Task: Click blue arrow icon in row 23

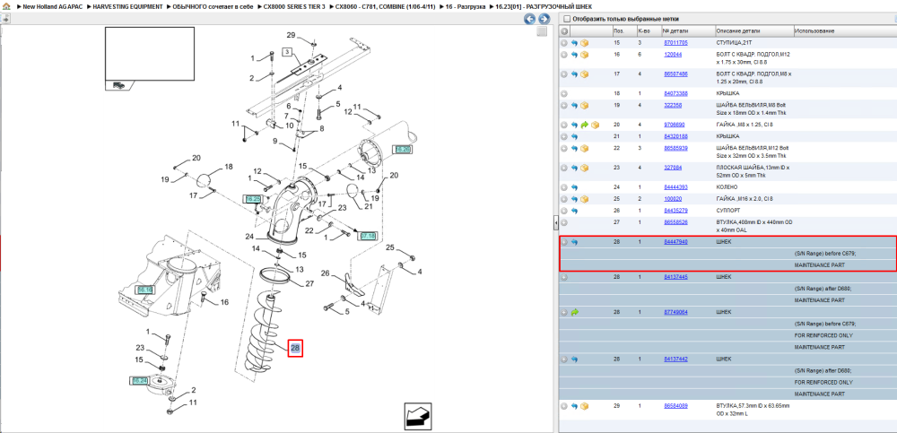Action: [x=574, y=168]
